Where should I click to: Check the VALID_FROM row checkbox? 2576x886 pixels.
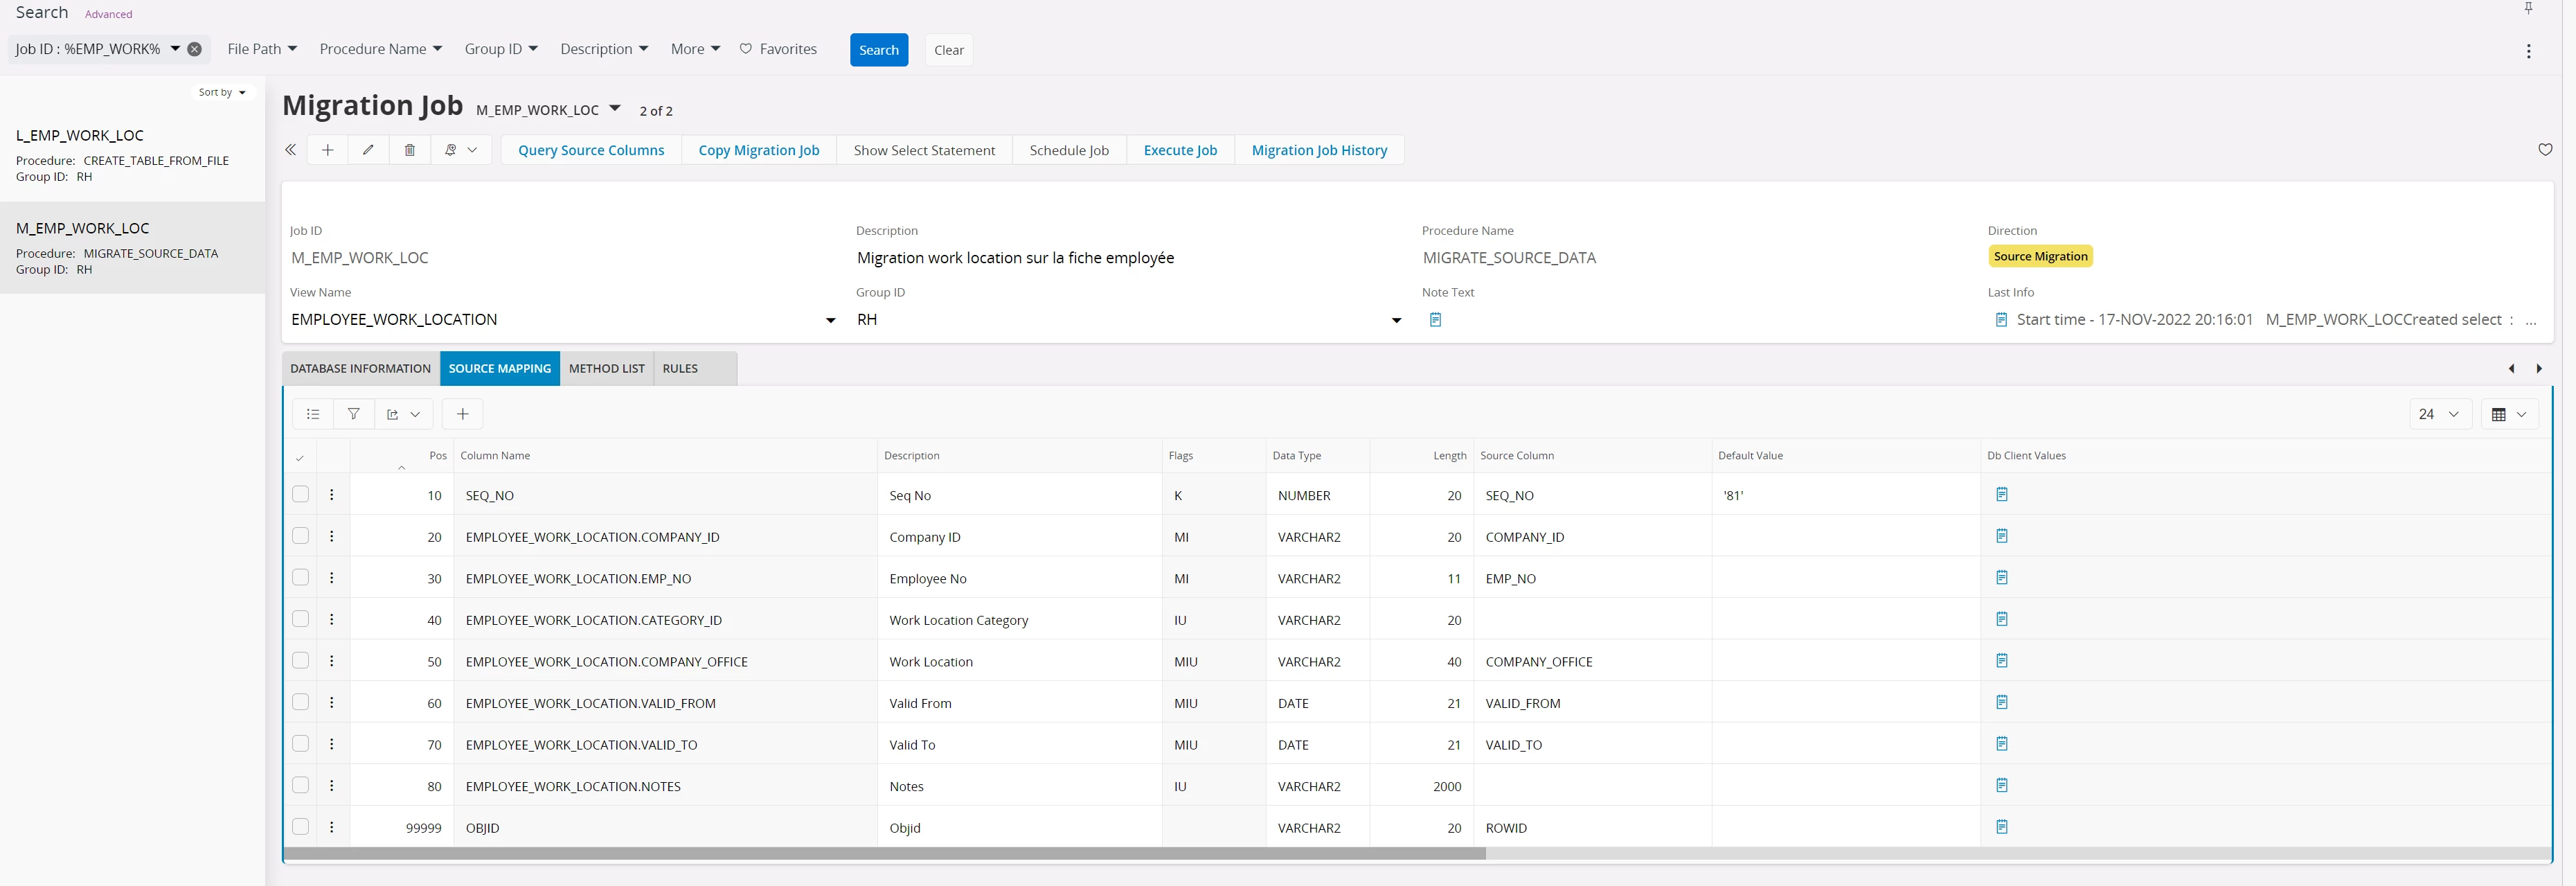[300, 702]
